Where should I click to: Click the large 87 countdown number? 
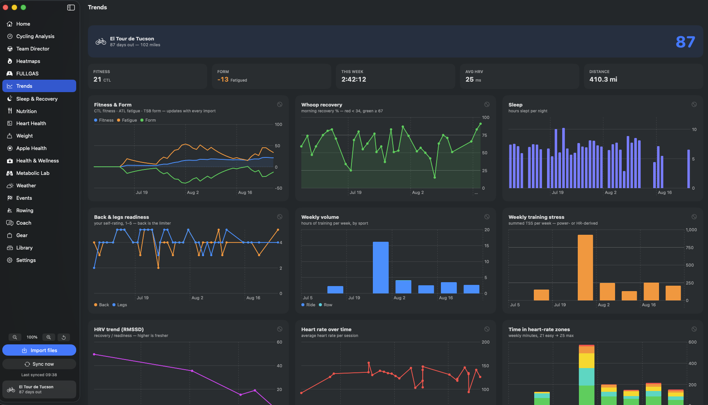(x=685, y=42)
